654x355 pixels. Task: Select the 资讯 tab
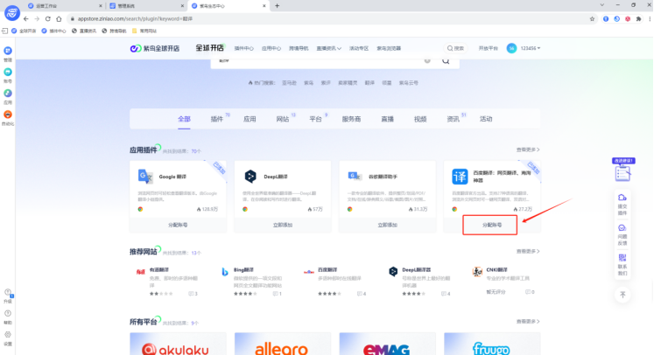click(x=453, y=119)
